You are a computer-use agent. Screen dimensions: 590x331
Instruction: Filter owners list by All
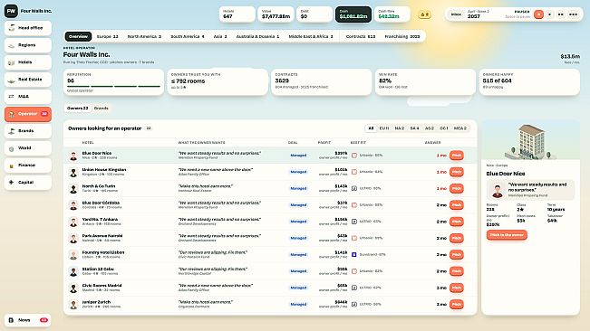371,128
